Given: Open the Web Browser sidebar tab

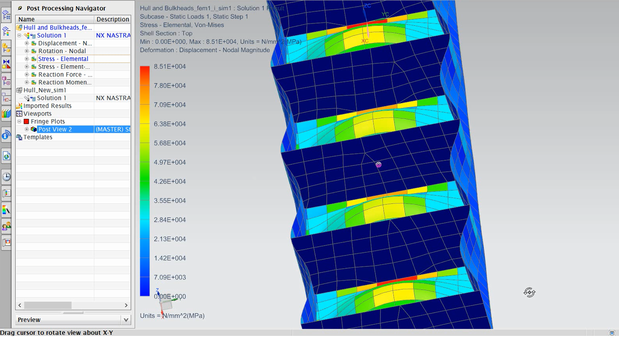Looking at the screenshot, I should coord(6,156).
